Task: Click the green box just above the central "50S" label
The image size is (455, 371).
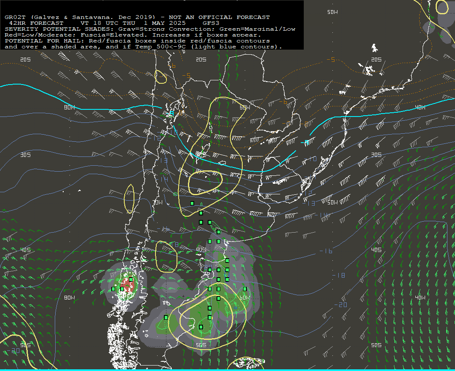Action: (201, 327)
